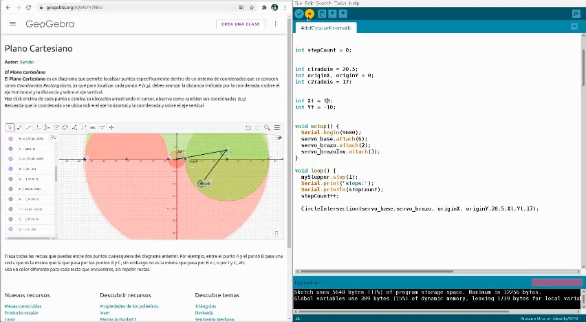586x322 pixels.
Task: Open Arduino File menu
Action: [x=299, y=3]
